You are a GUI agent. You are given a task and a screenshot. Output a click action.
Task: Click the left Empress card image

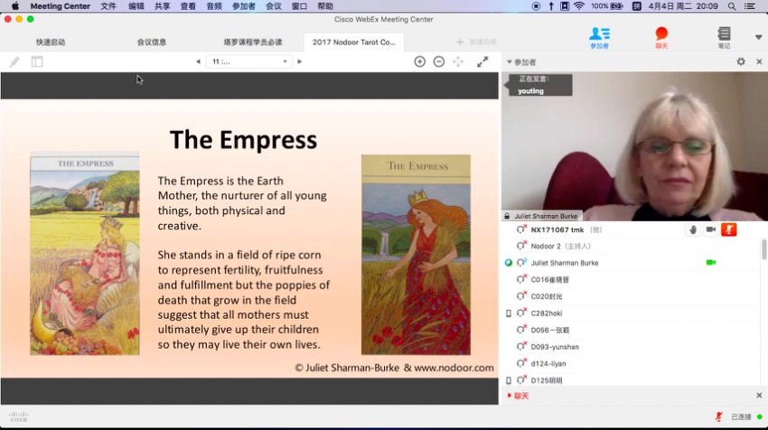(x=85, y=254)
